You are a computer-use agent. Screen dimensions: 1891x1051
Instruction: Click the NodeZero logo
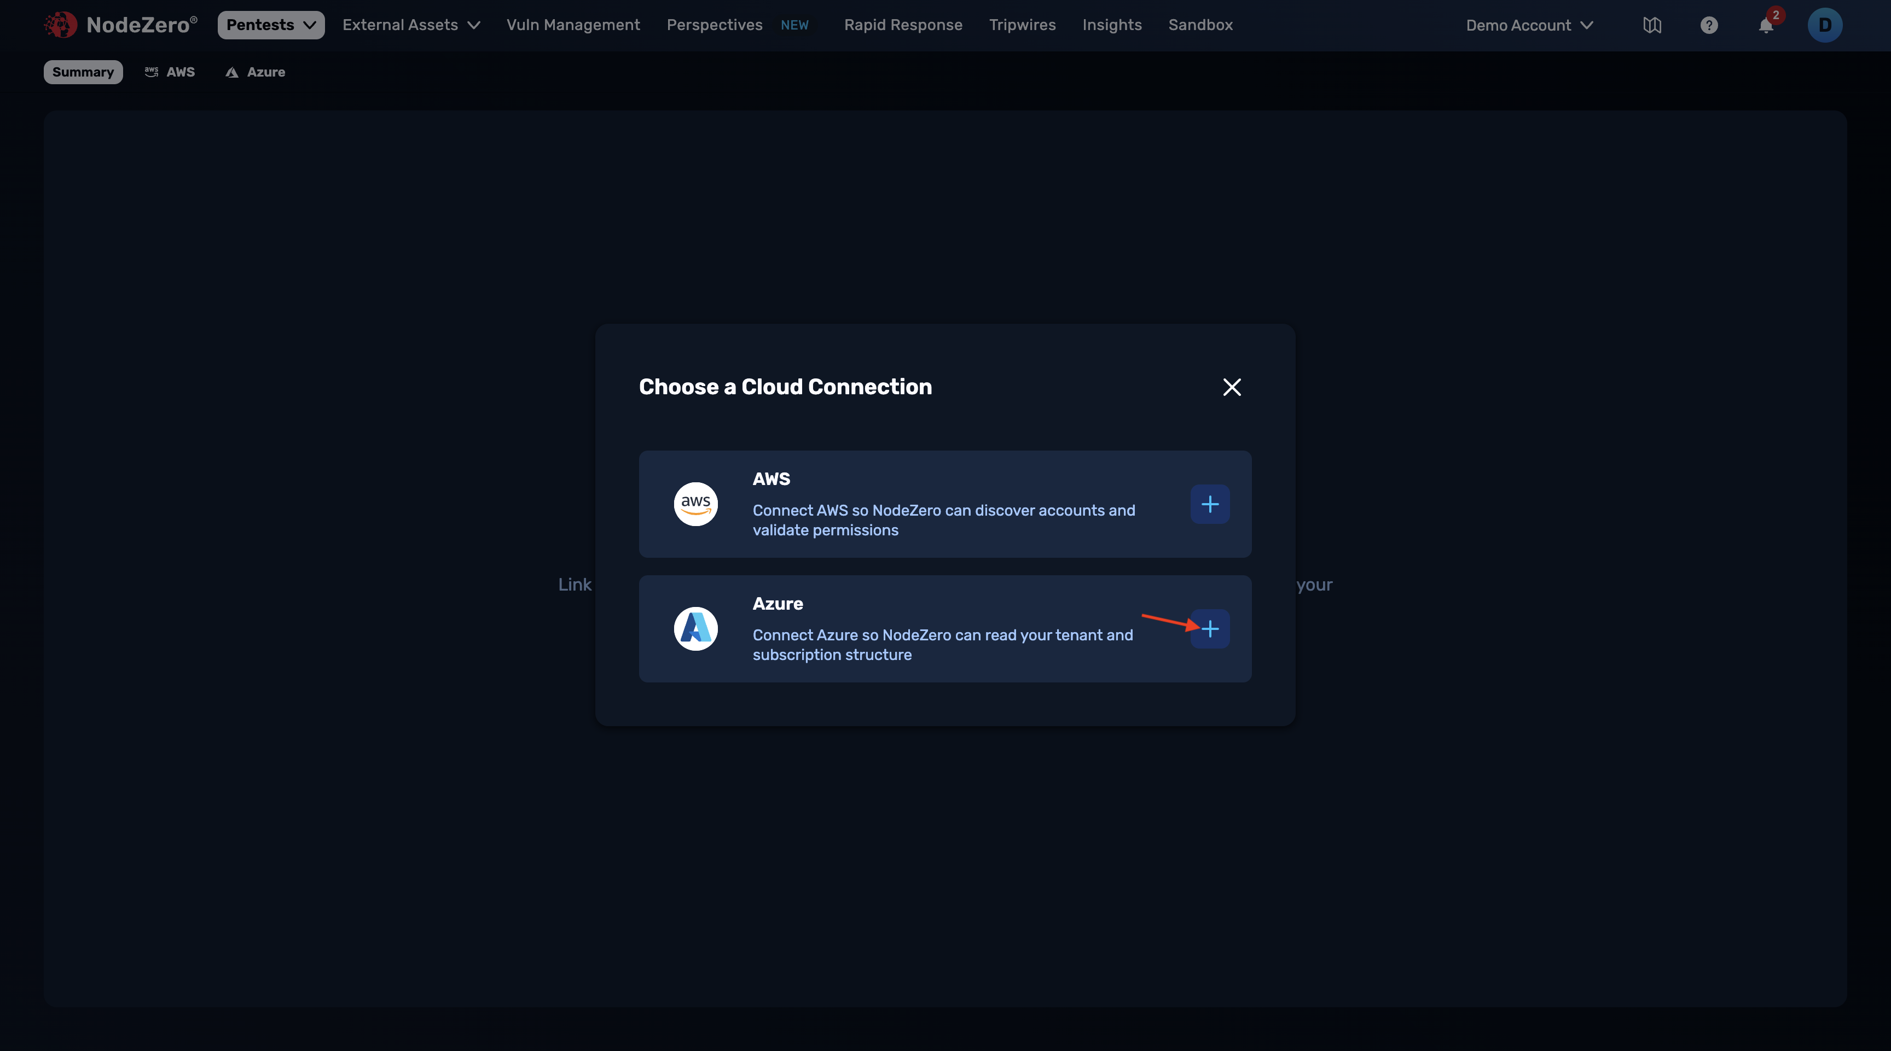60,24
